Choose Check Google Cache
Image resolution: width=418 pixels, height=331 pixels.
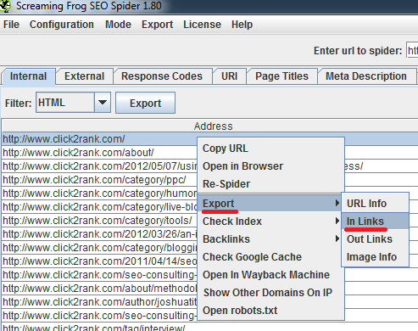point(270,257)
